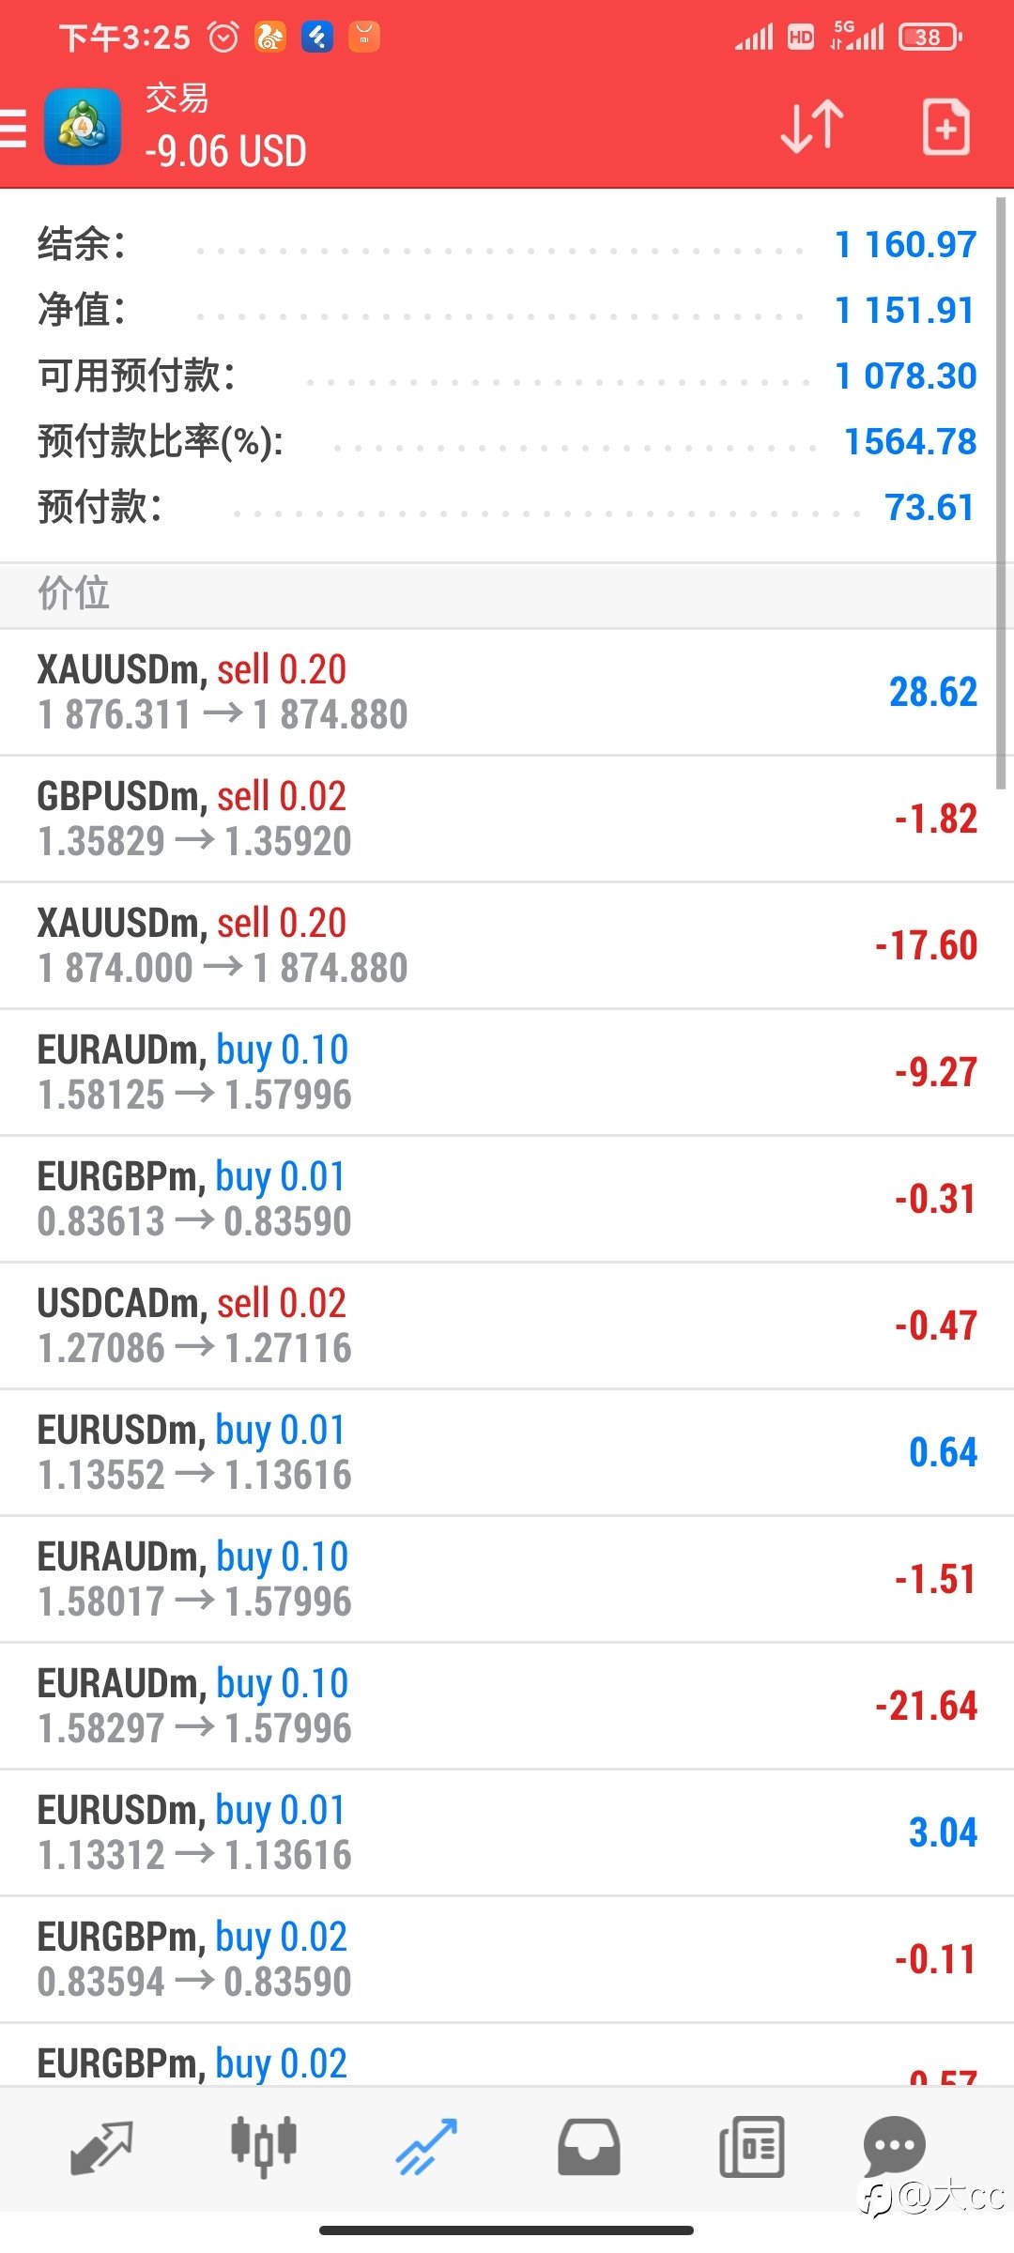This screenshot has height=2253, width=1014.
Task: Open the Quotes tab with arrows icon
Action: (101, 2146)
